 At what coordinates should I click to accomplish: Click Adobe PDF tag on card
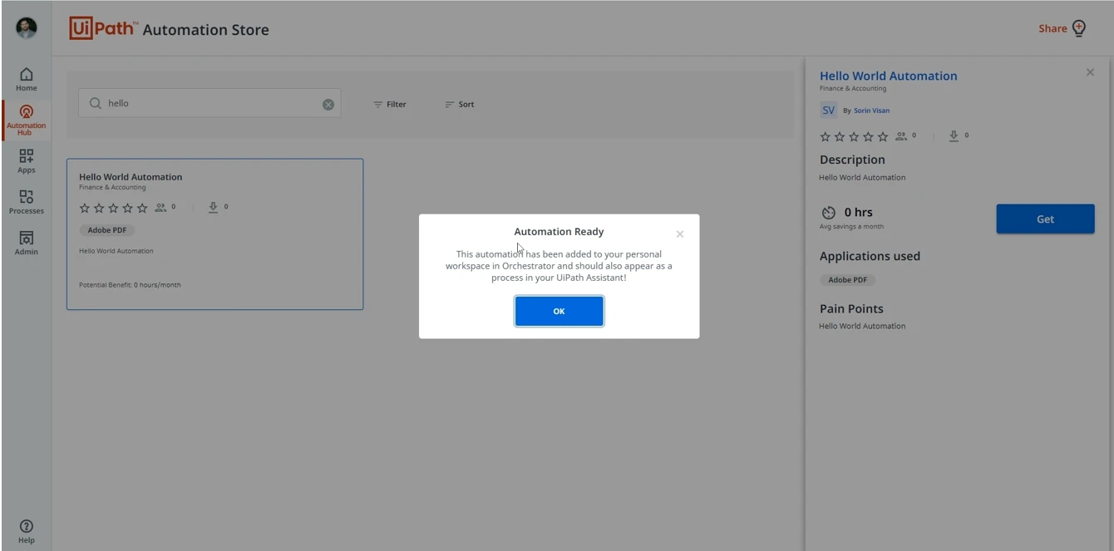[107, 230]
